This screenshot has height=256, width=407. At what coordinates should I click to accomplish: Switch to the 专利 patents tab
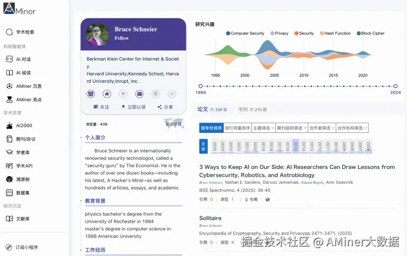pyautogui.click(x=252, y=109)
